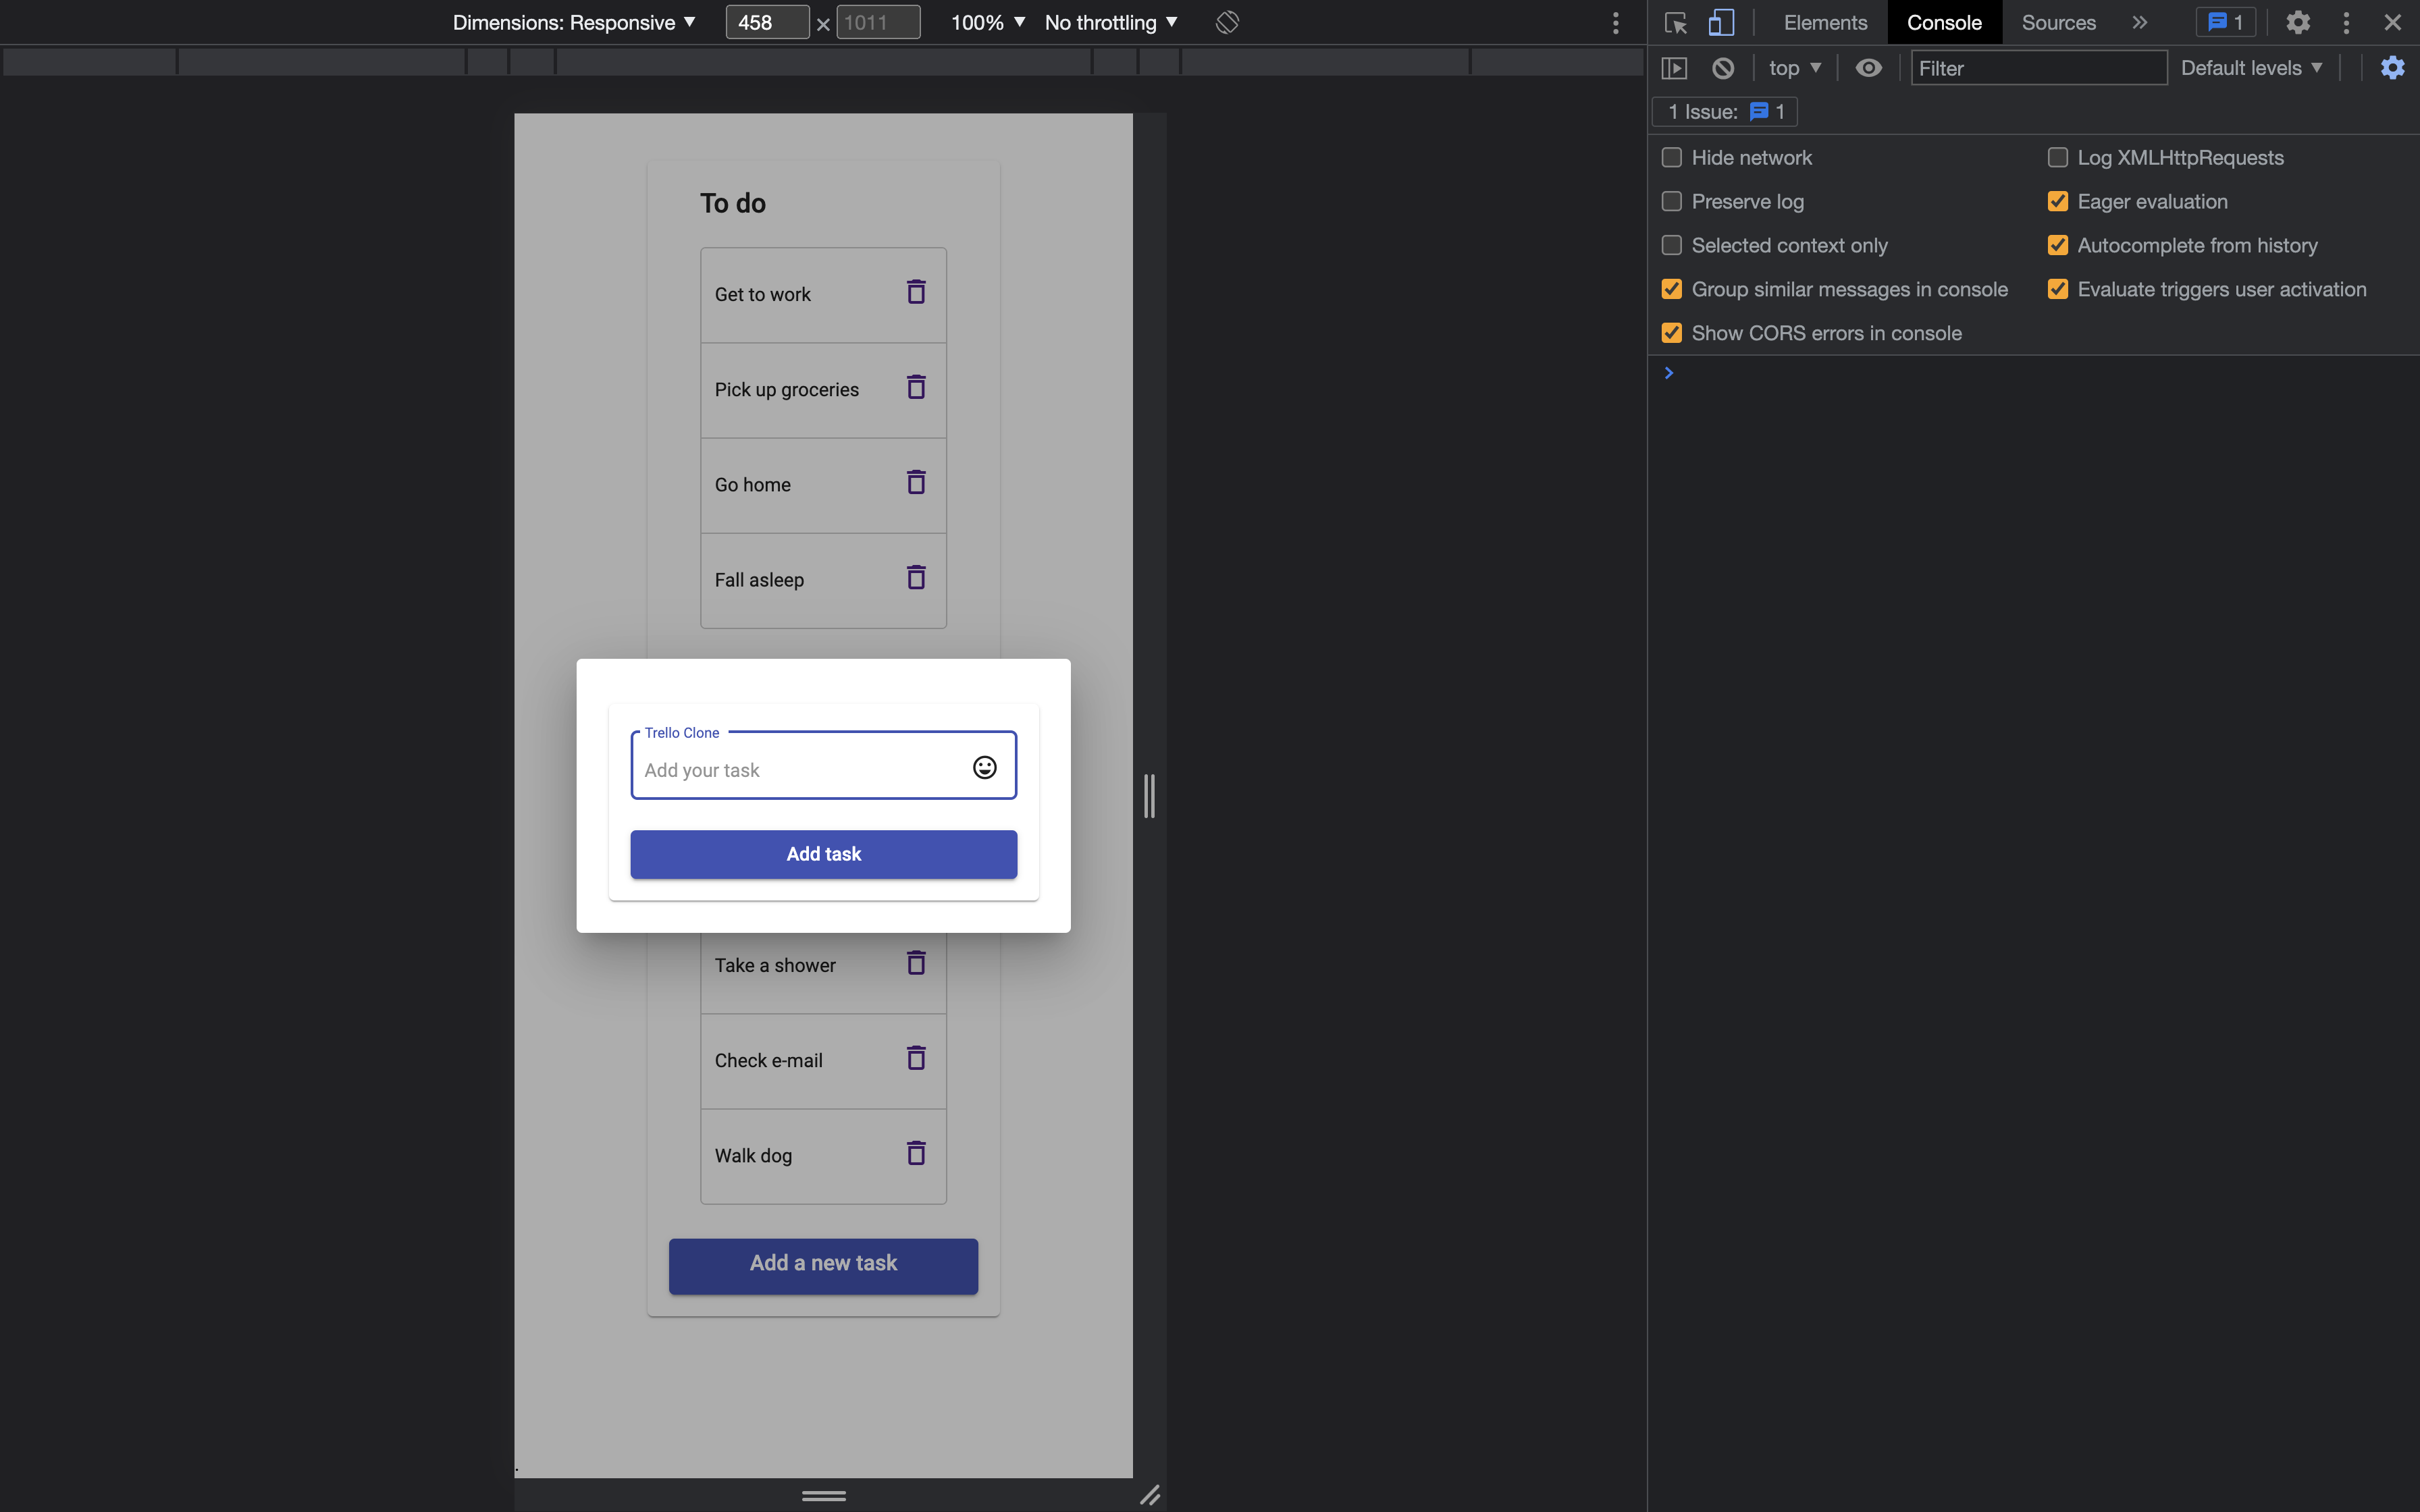Click the eye icon to watch expression
2420x1512 pixels.
pyautogui.click(x=1867, y=67)
